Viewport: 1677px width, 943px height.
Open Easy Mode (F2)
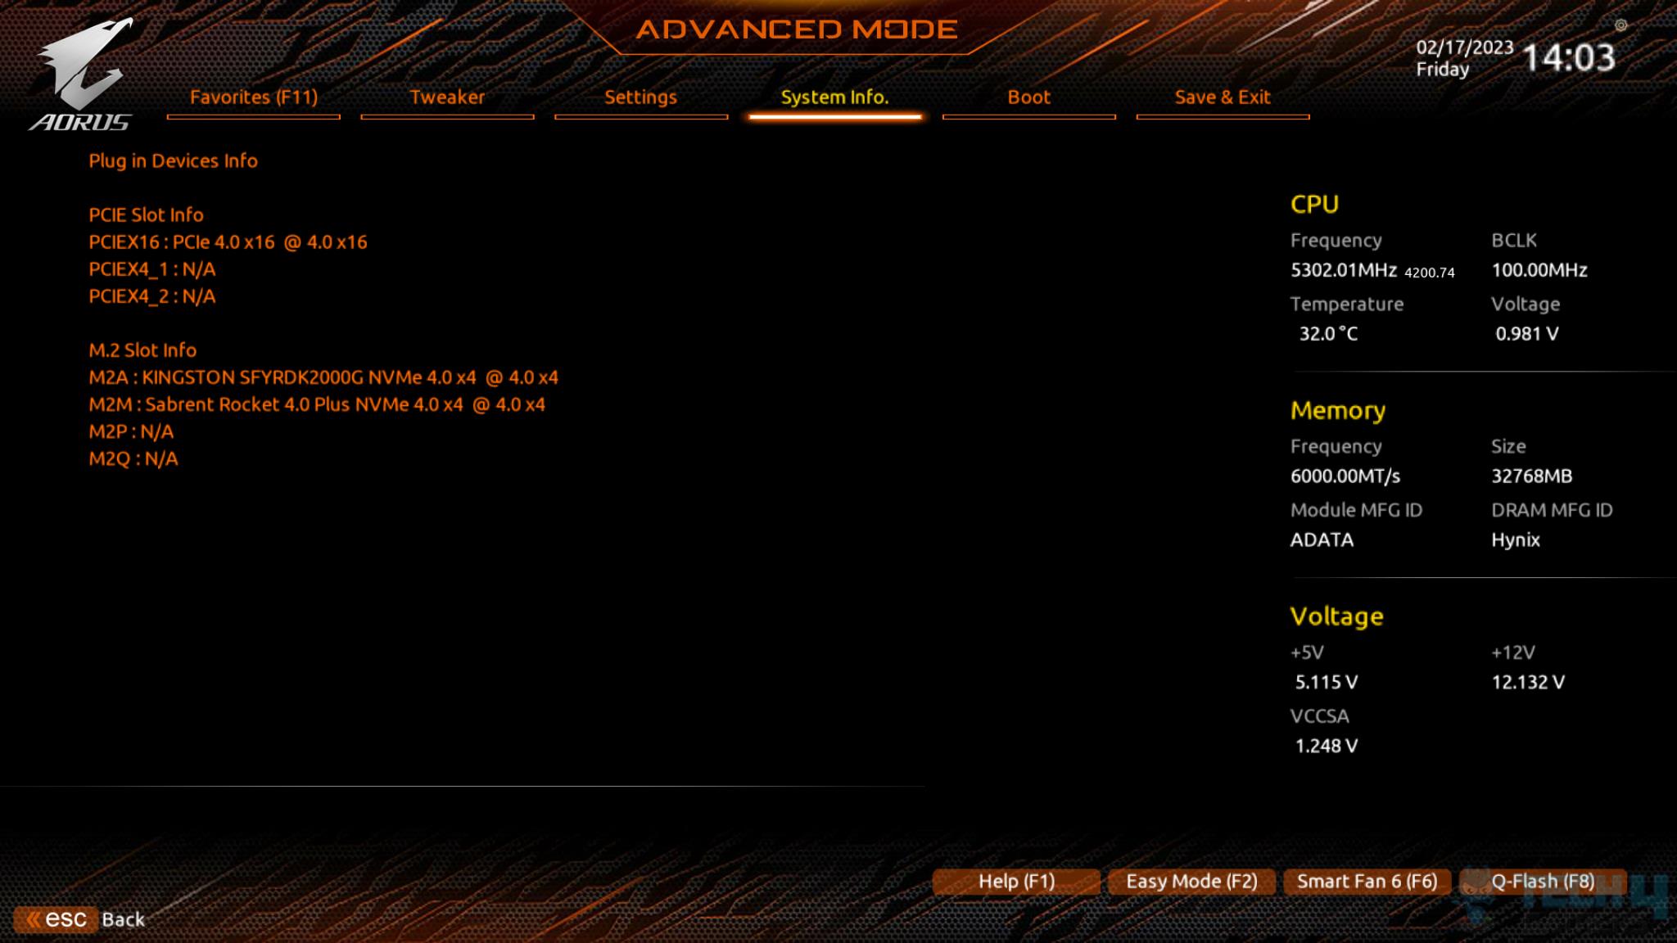click(x=1191, y=881)
